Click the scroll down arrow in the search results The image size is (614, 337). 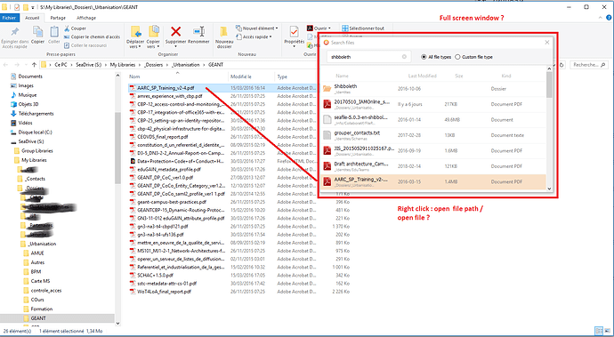(549, 189)
